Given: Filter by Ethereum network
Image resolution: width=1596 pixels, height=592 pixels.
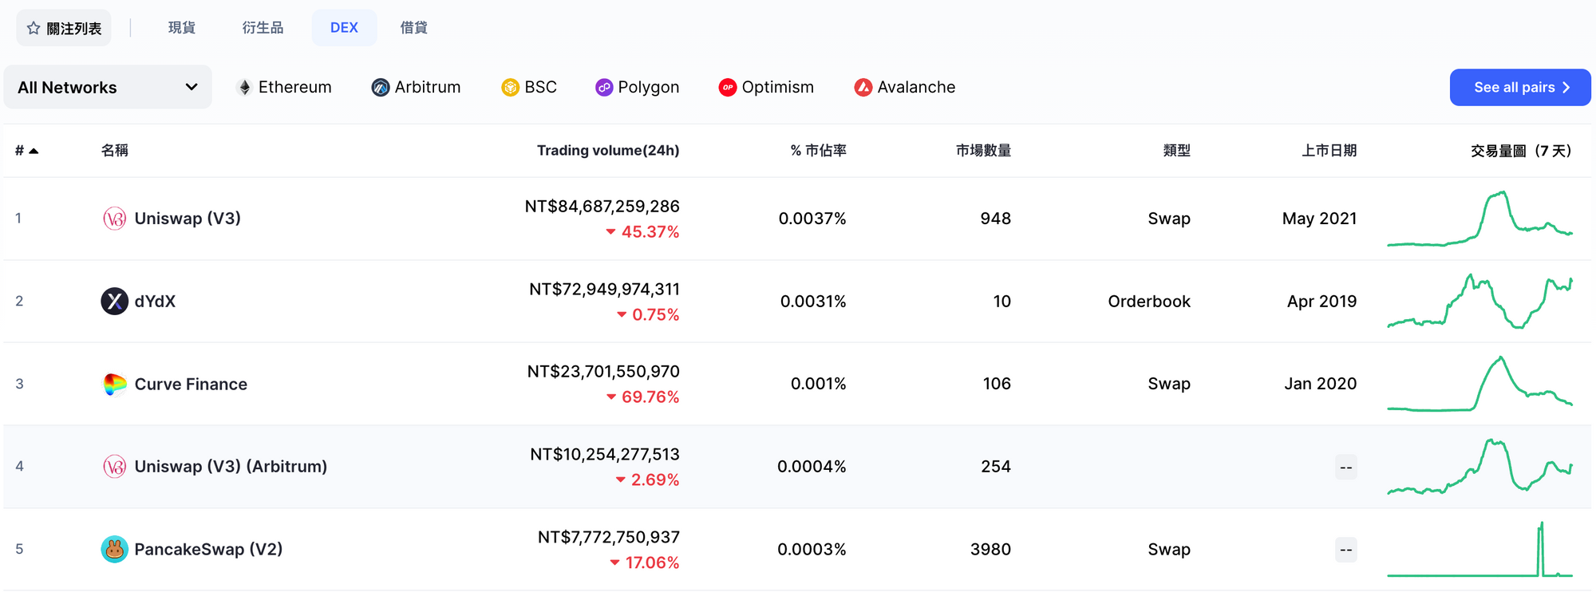Looking at the screenshot, I should click(285, 88).
